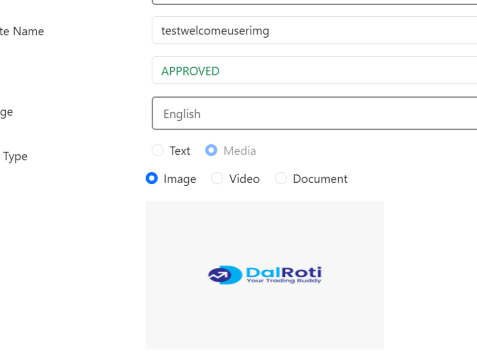Select the Media radio button
Image resolution: width=477 pixels, height=358 pixels.
click(x=211, y=150)
